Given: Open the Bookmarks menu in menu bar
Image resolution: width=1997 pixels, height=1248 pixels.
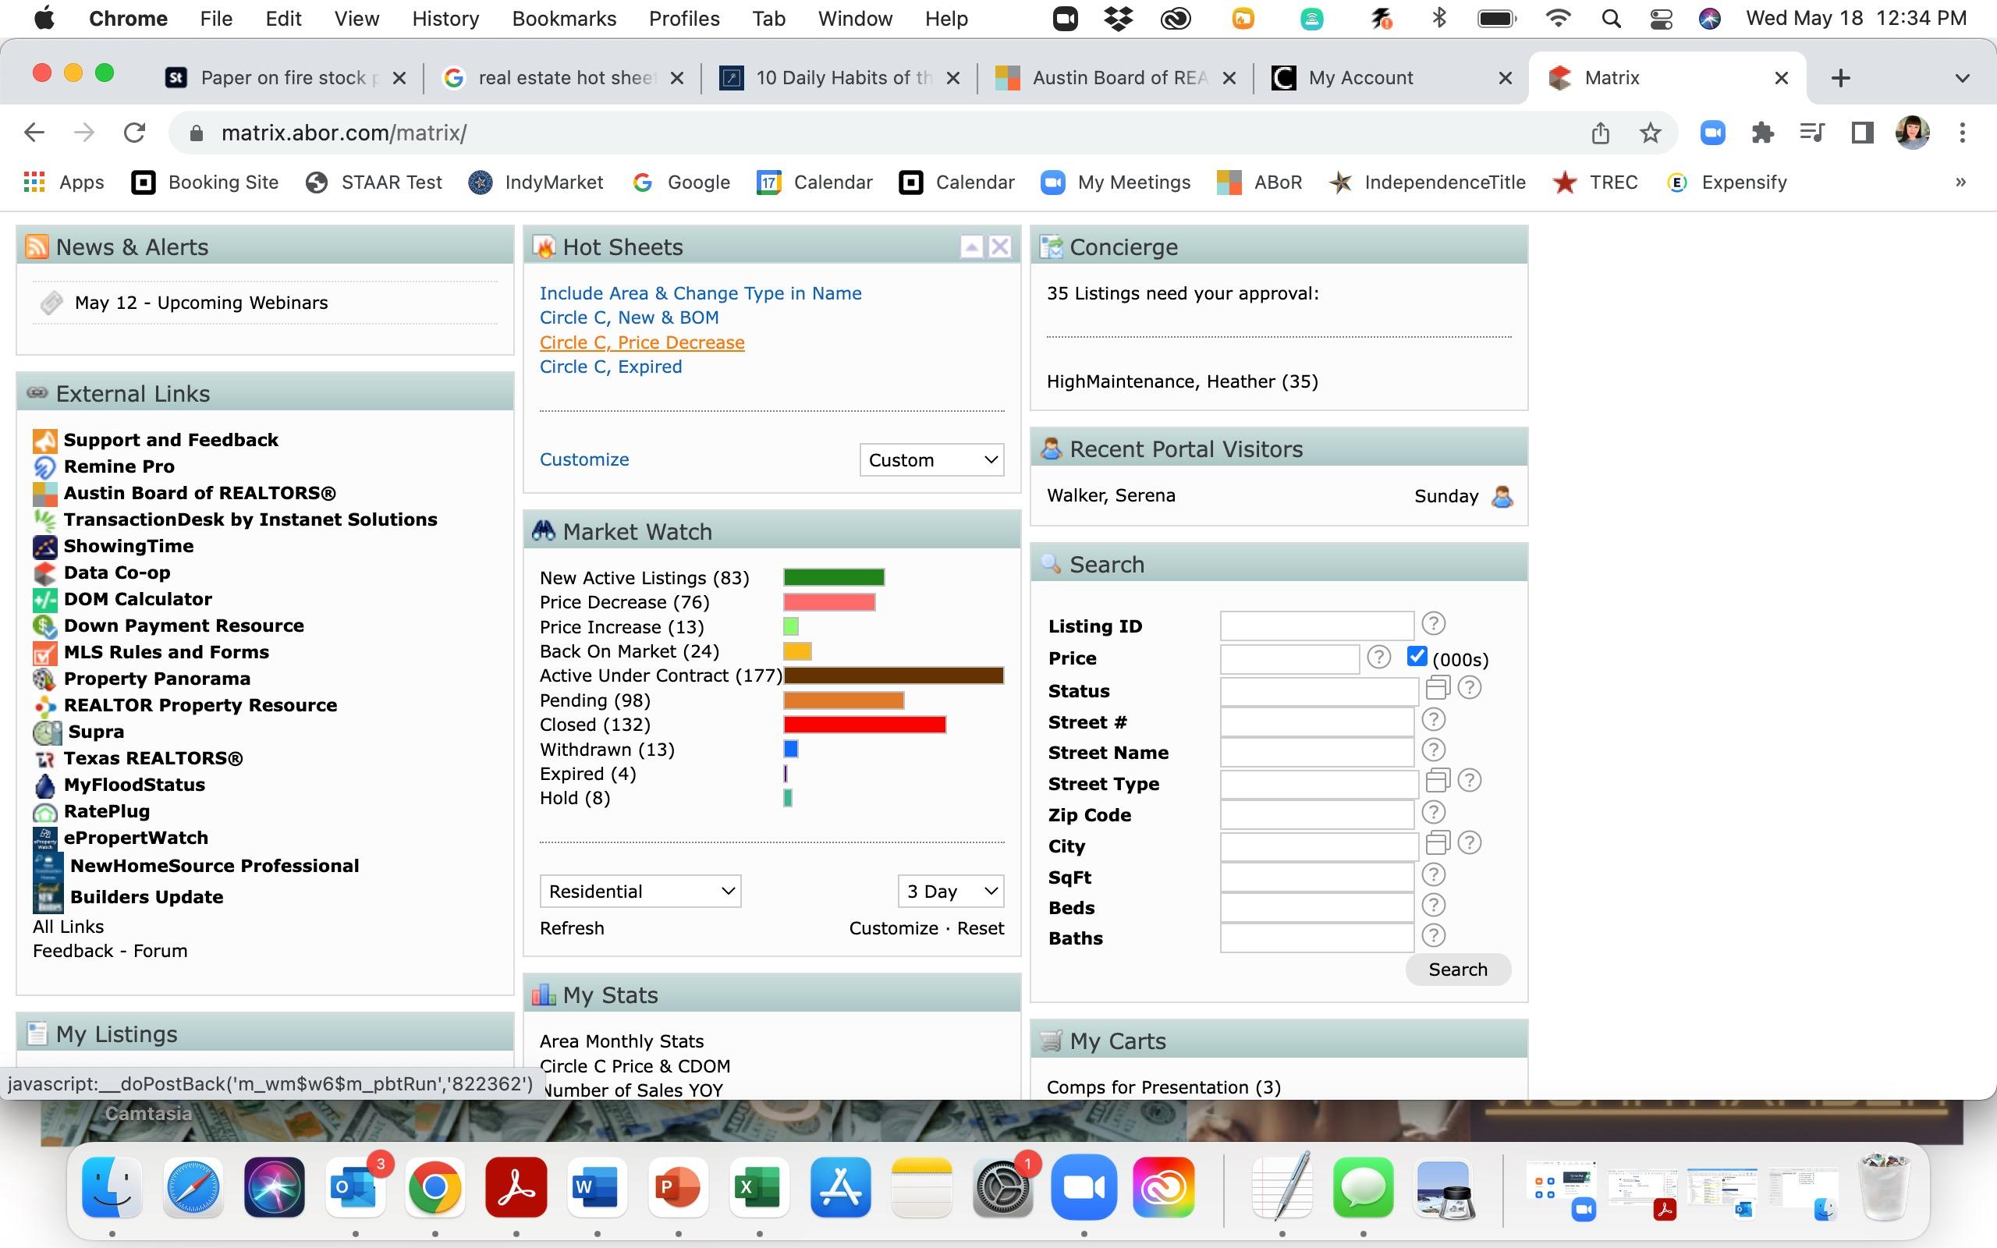Looking at the screenshot, I should (564, 18).
